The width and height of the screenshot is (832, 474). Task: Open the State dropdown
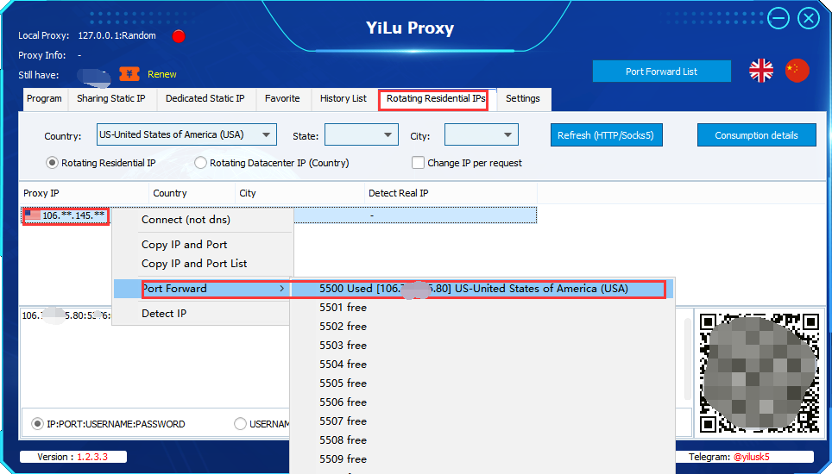[362, 134]
